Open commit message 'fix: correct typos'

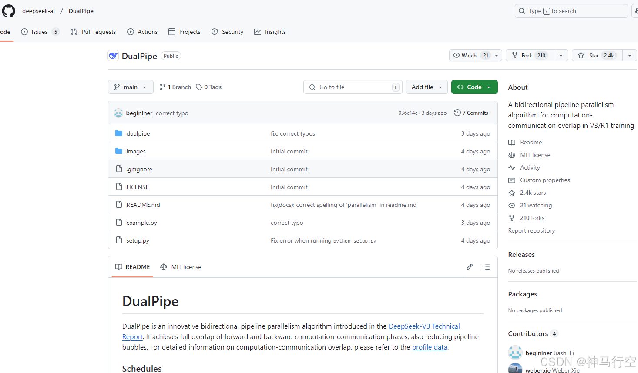point(293,133)
